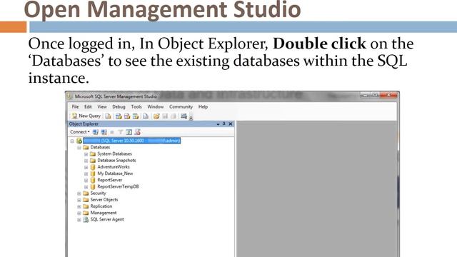Select the AdventureWorks database
457x257 pixels.
click(114, 167)
